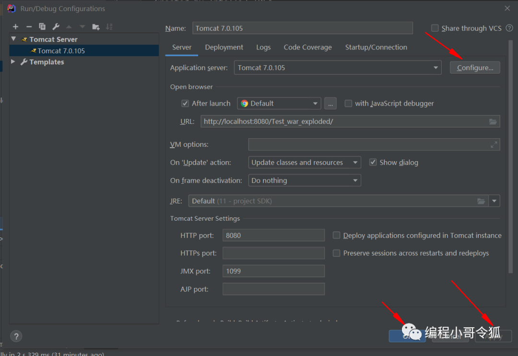Click the VM options input field
The image size is (518, 356).
(x=374, y=144)
